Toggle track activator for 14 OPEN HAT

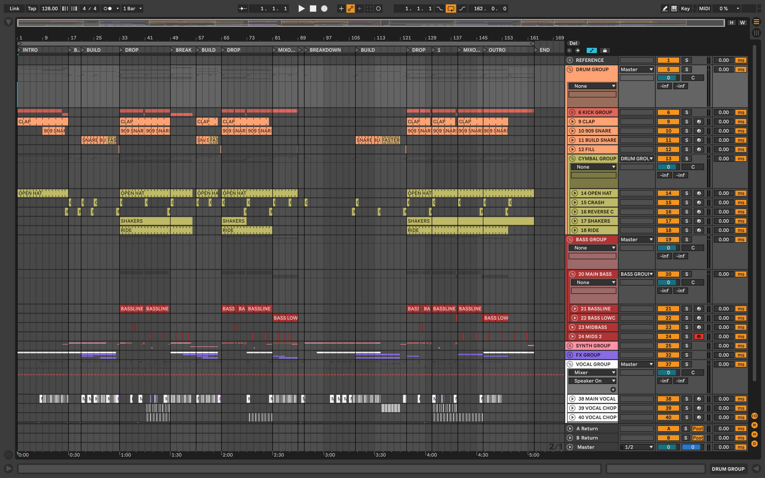tap(668, 193)
